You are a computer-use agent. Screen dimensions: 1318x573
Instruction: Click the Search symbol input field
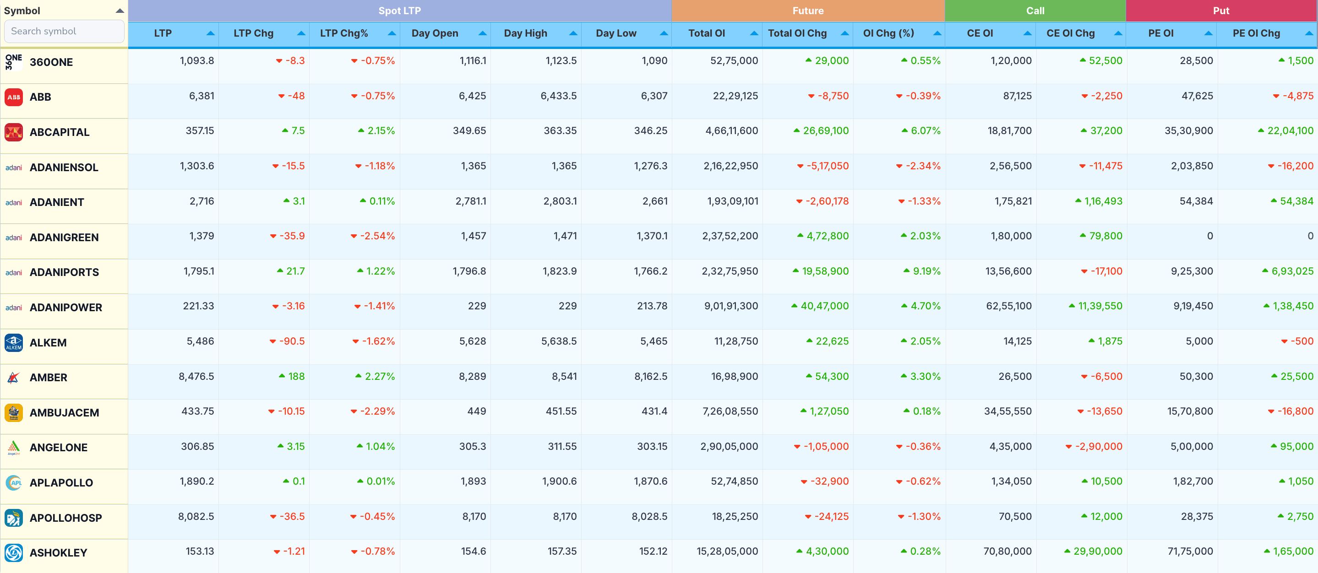[x=64, y=31]
